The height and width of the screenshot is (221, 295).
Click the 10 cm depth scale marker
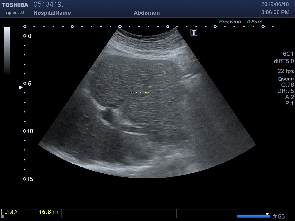[25, 131]
